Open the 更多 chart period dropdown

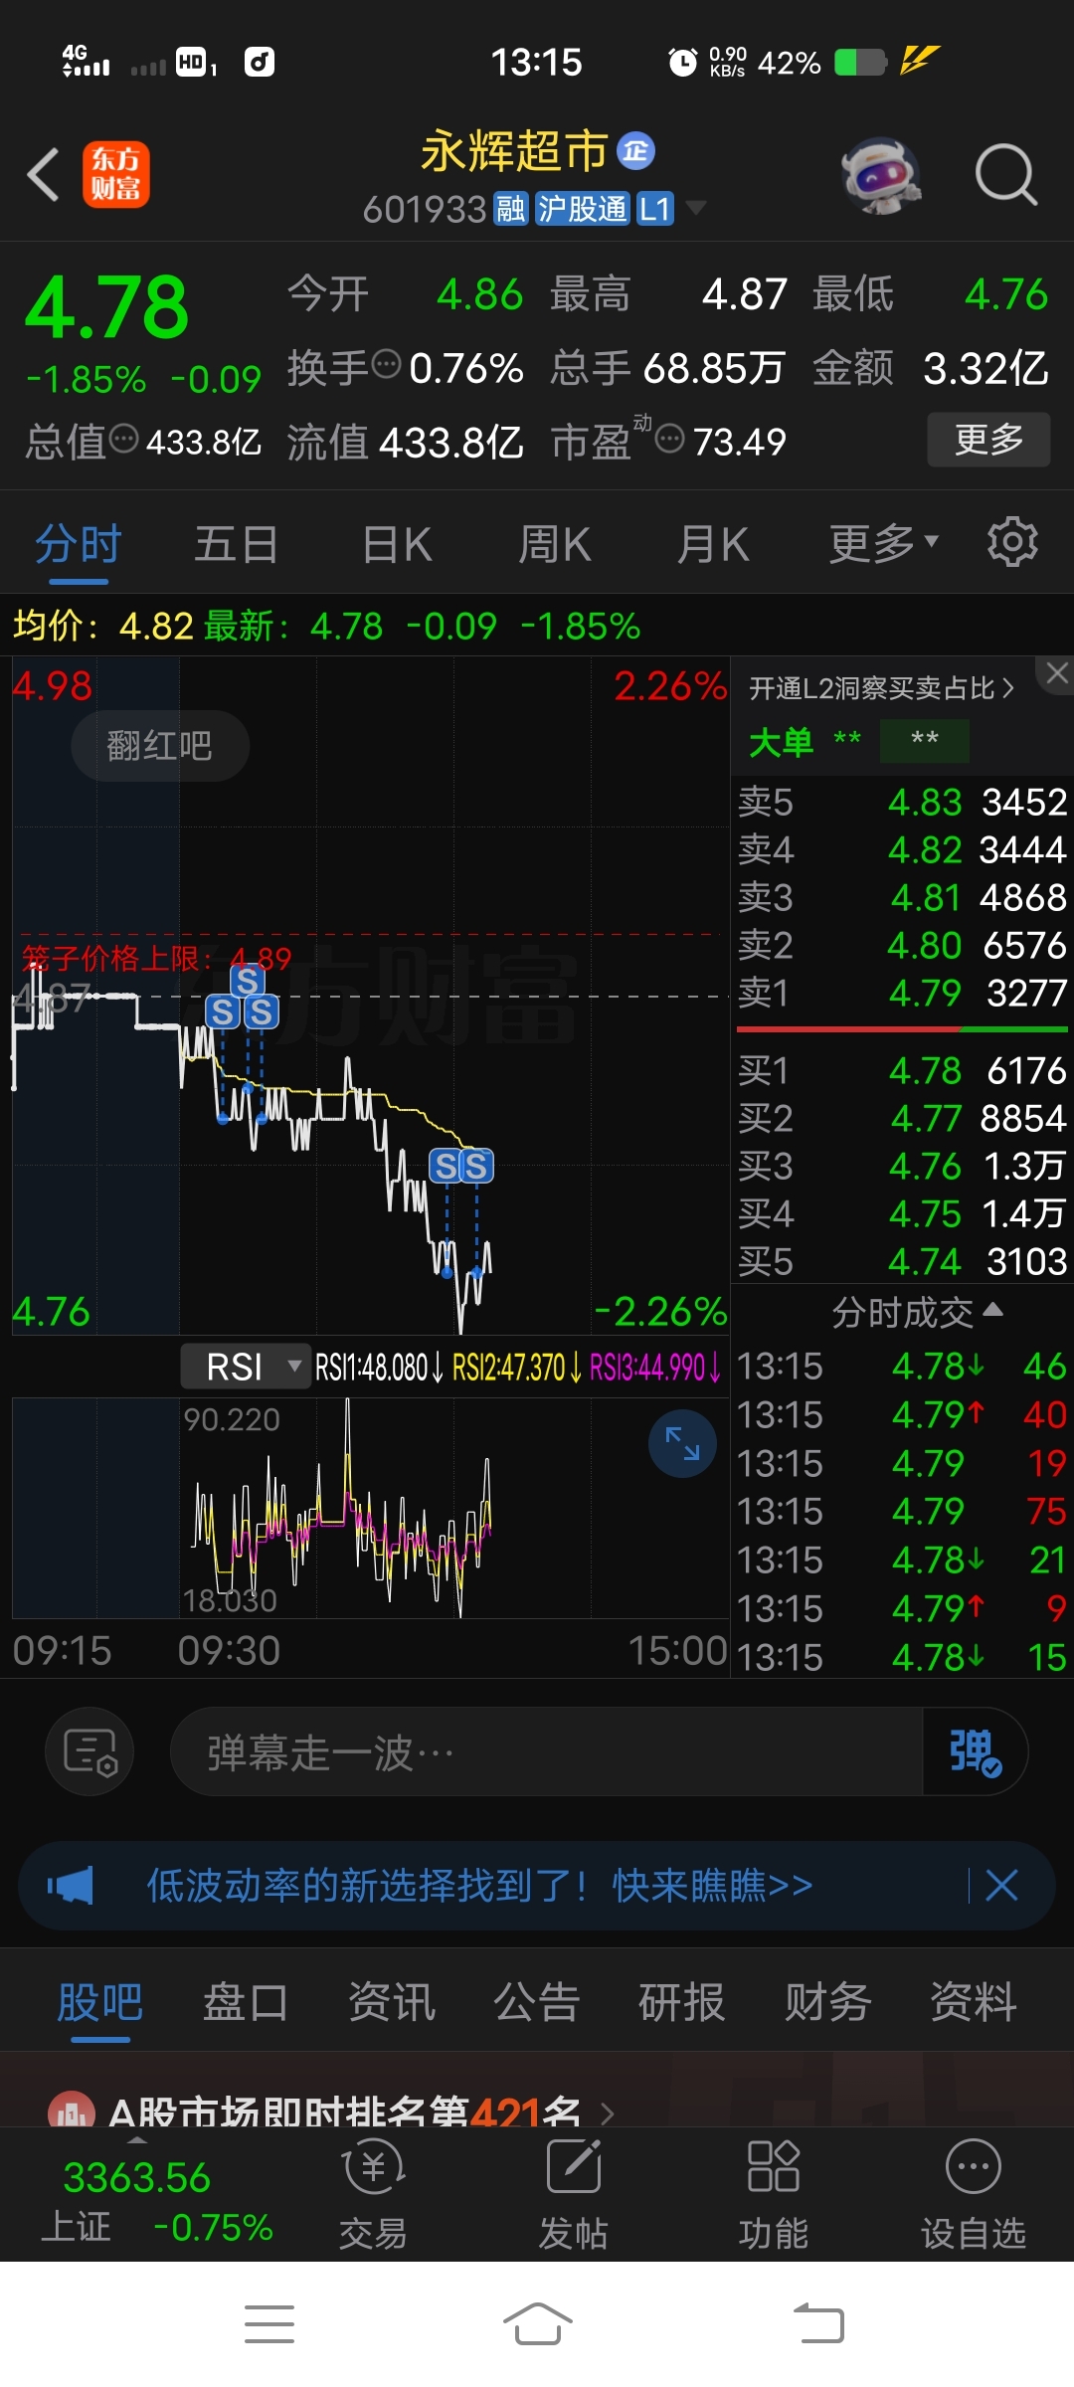pyautogui.click(x=884, y=543)
